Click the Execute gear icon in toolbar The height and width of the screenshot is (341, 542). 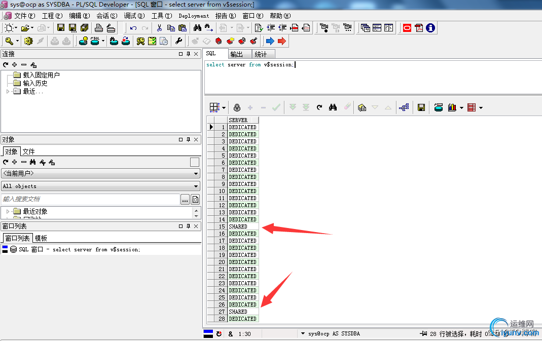pyautogui.click(x=28, y=41)
